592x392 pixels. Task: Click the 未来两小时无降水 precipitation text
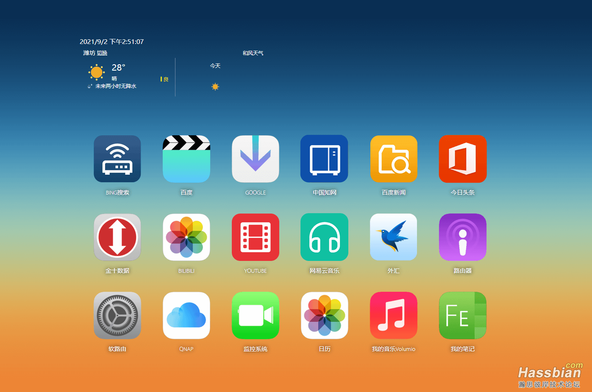(116, 86)
